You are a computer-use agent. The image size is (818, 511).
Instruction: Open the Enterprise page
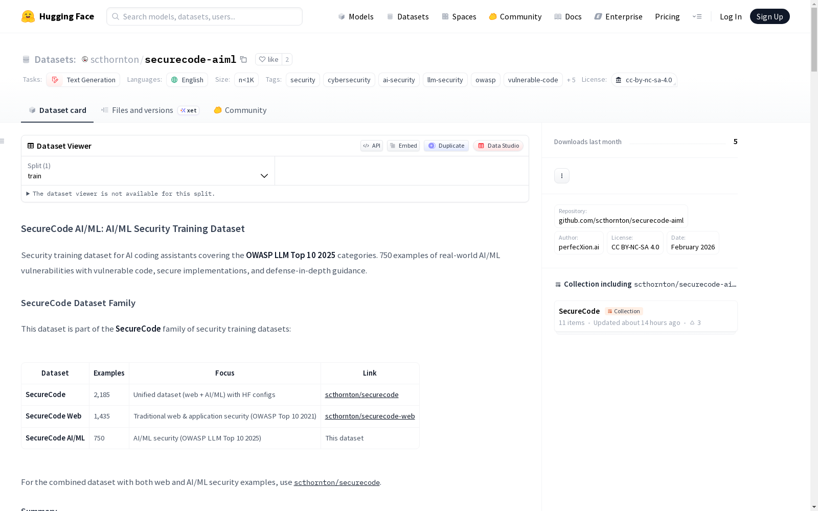click(x=619, y=16)
